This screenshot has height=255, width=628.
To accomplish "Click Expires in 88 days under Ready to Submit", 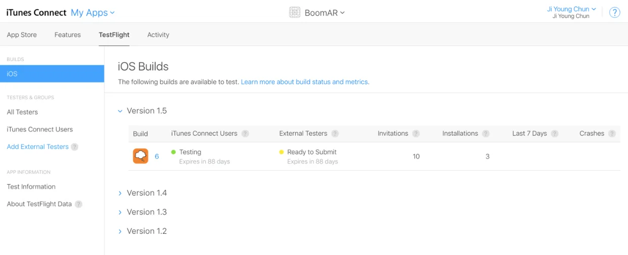I will [313, 162].
